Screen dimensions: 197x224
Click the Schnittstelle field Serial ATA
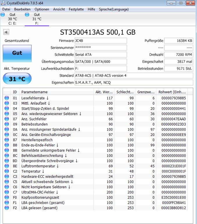(x=101, y=55)
